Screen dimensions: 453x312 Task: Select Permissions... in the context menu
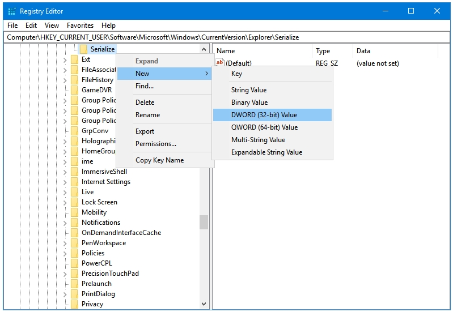(x=155, y=144)
